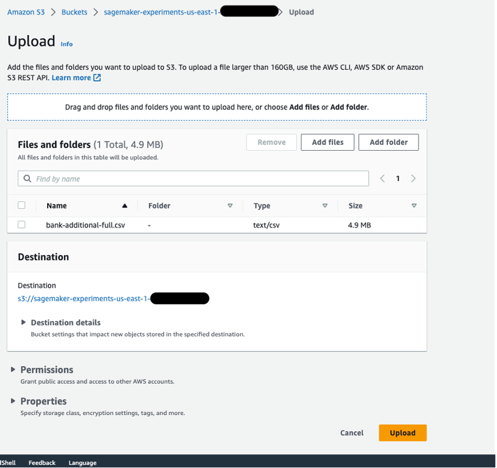Screen dimensions: 497x468
Task: Open the s3:// destination bucket link
Action: (84, 299)
